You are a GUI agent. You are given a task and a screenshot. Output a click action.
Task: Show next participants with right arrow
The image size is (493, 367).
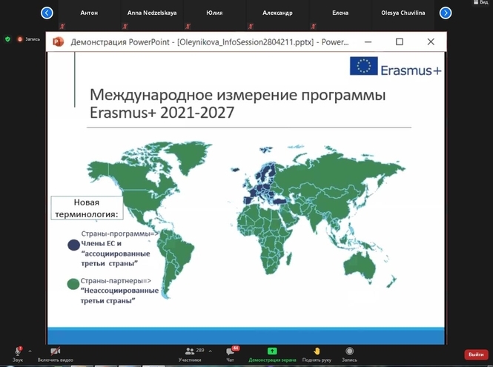coord(446,13)
